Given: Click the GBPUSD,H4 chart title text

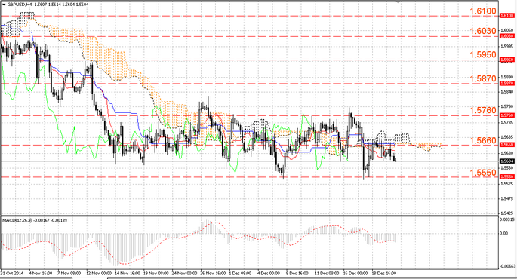Looking at the screenshot, I should pyautogui.click(x=17, y=5).
